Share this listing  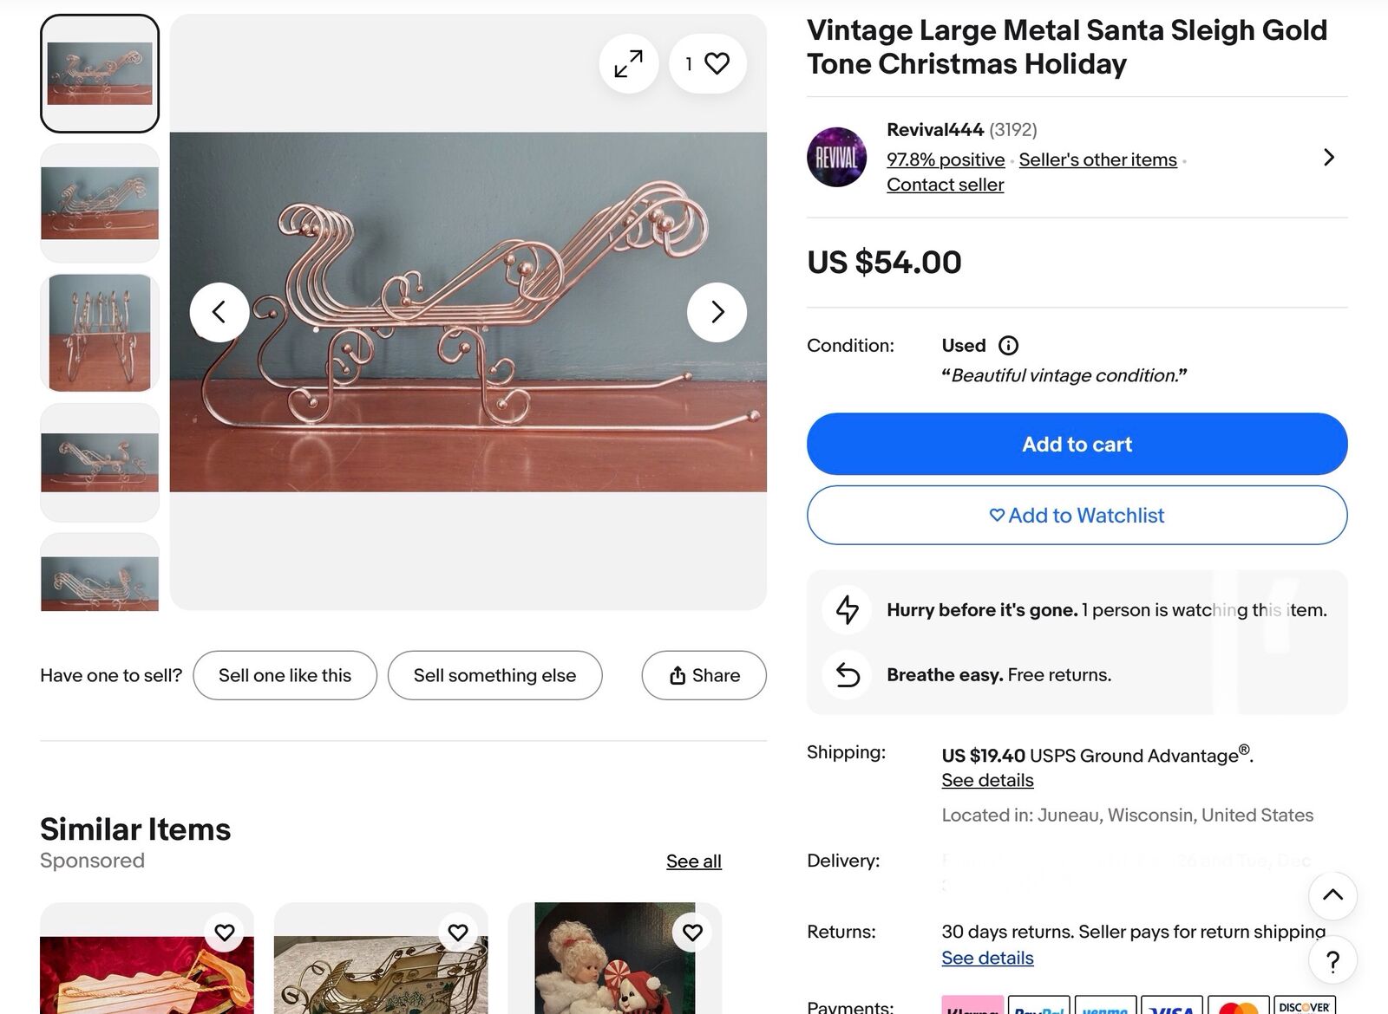point(704,675)
